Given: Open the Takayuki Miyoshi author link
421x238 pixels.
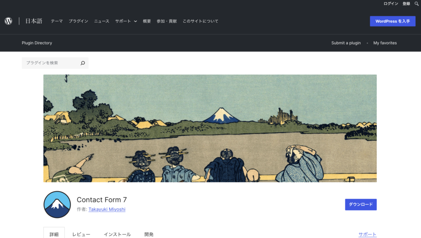Looking at the screenshot, I should [x=107, y=209].
